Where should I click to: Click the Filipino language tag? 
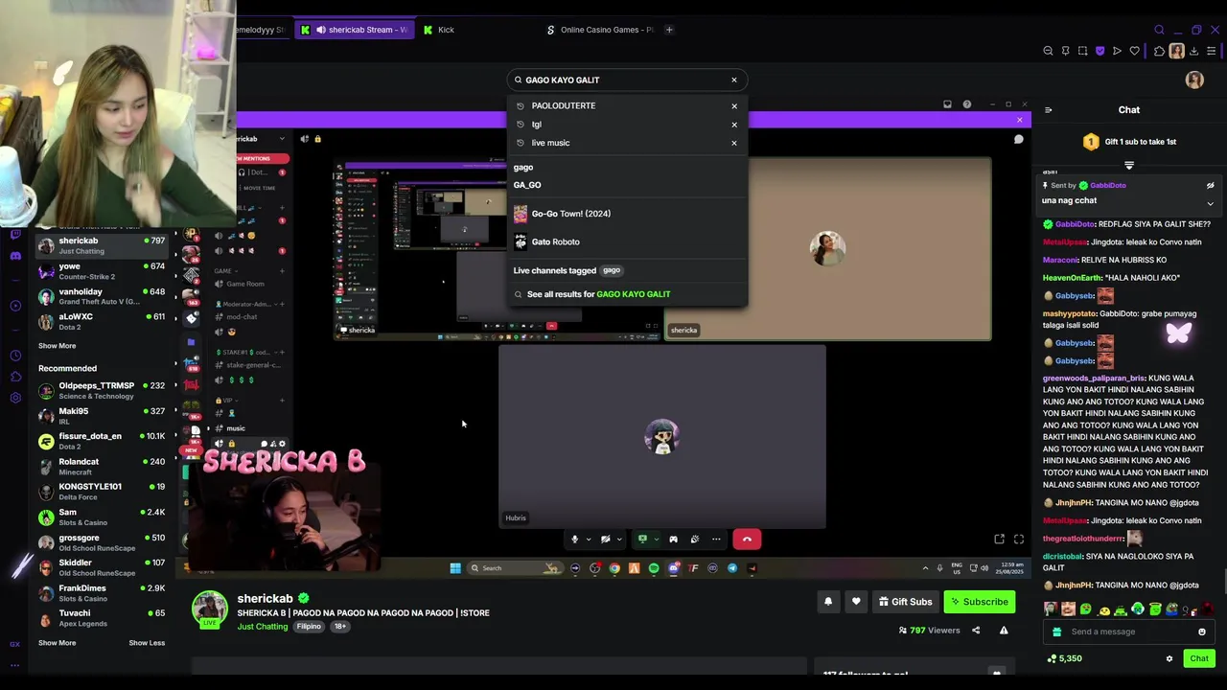(x=309, y=627)
